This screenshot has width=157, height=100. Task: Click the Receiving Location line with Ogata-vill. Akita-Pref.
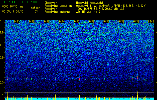111,6
